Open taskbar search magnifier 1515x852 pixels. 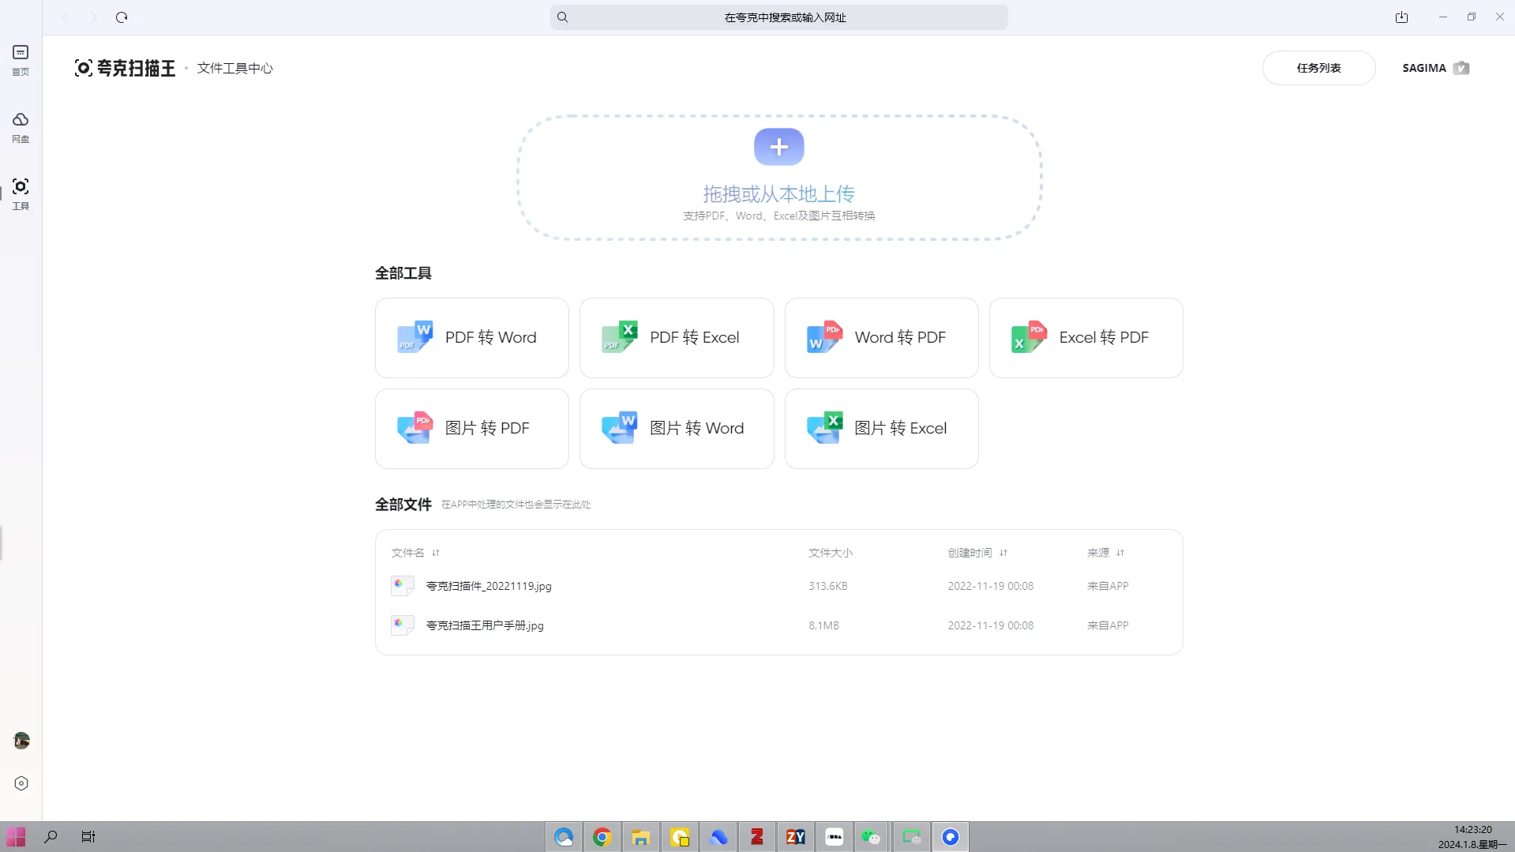point(51,837)
